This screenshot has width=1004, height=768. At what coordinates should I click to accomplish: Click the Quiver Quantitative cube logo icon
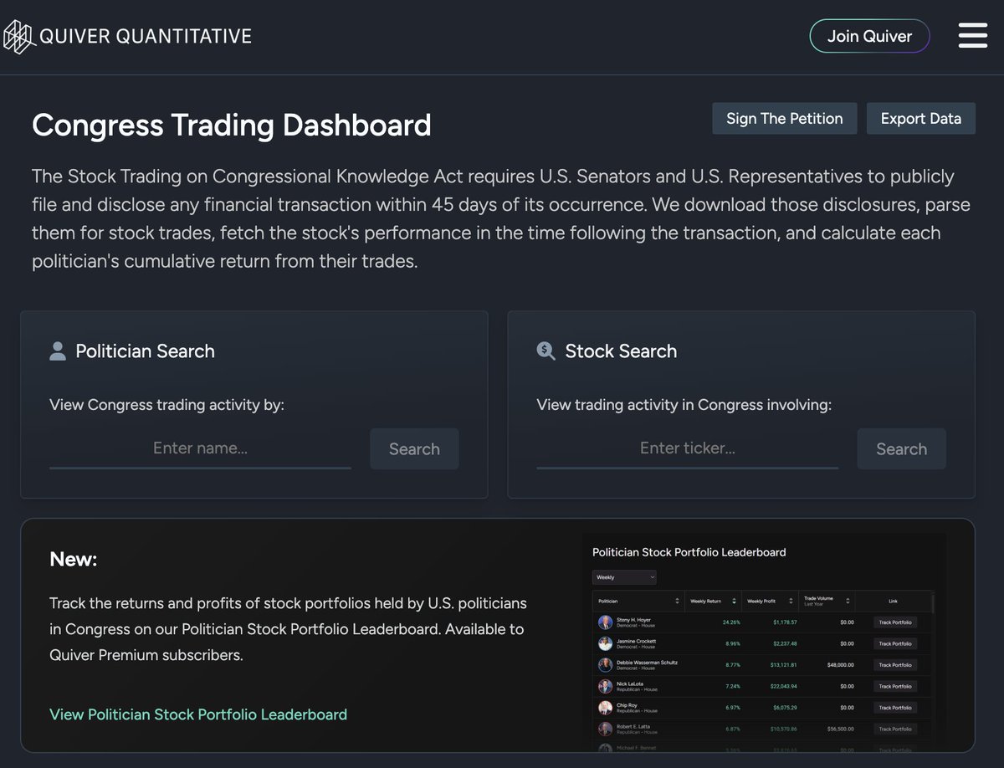(18, 36)
